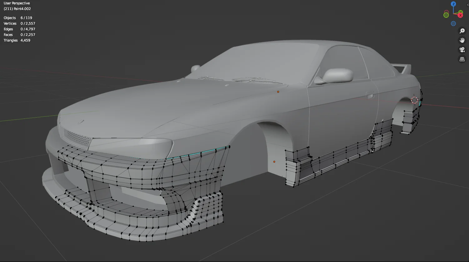
Task: Activate the Pan hand icon
Action: click(x=462, y=40)
